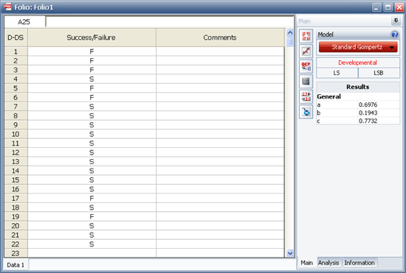Switch to the Information tab

click(x=359, y=263)
